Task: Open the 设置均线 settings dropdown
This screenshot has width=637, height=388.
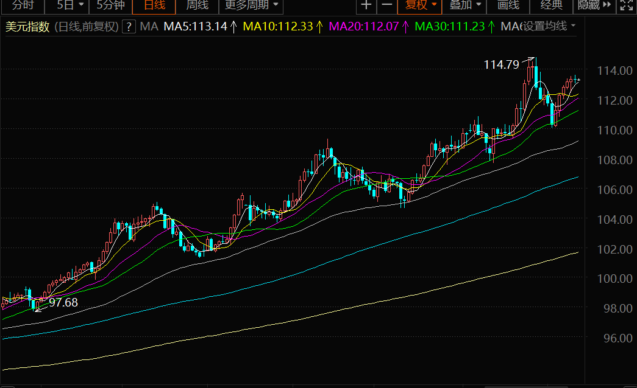Action: pos(549,26)
